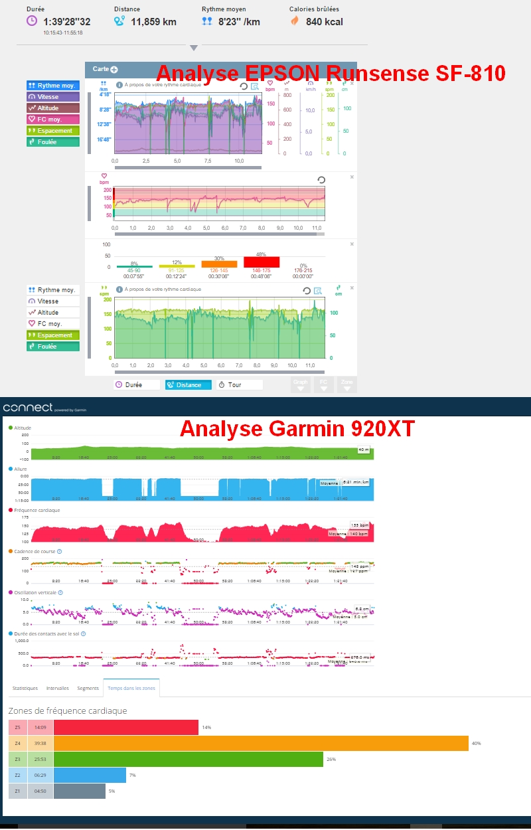Click the Carte plus icon
This screenshot has height=830, width=531.
coord(114,69)
